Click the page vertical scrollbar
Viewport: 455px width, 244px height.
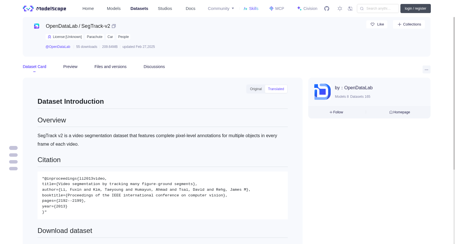pyautogui.click(x=454, y=94)
